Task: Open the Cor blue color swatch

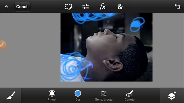Action: 78,95
